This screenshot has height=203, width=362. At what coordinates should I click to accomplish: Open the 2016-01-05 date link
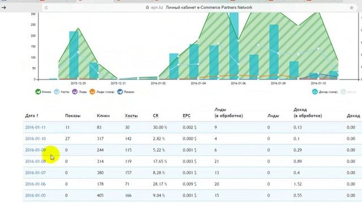[35, 196]
